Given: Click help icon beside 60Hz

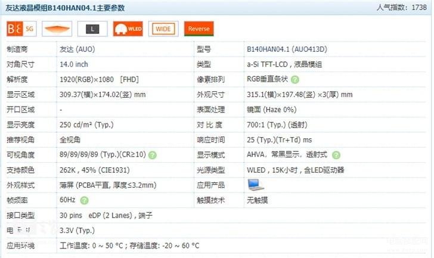Looking at the screenshot, I should [84, 200].
